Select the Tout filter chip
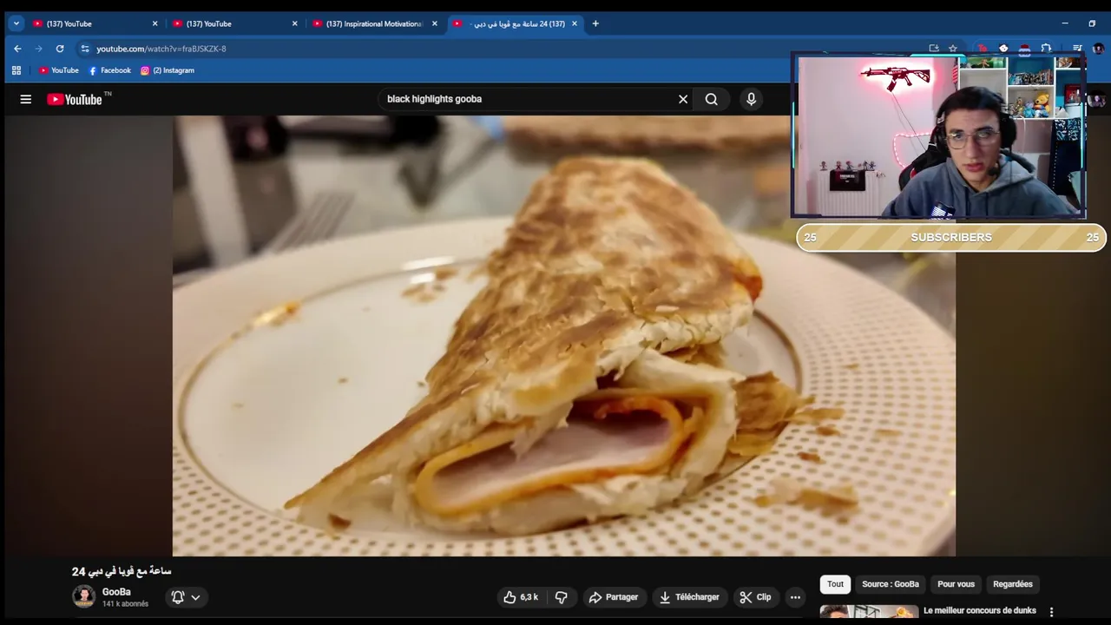 point(835,584)
